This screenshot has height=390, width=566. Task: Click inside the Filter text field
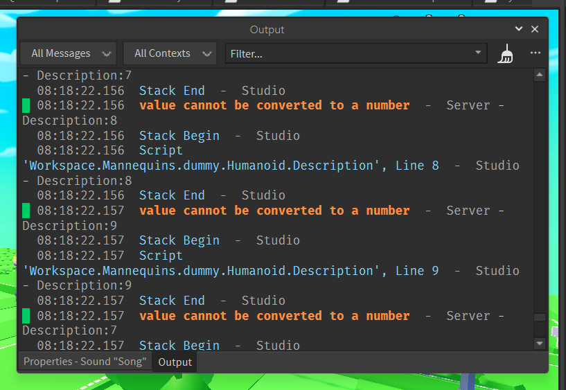point(346,53)
